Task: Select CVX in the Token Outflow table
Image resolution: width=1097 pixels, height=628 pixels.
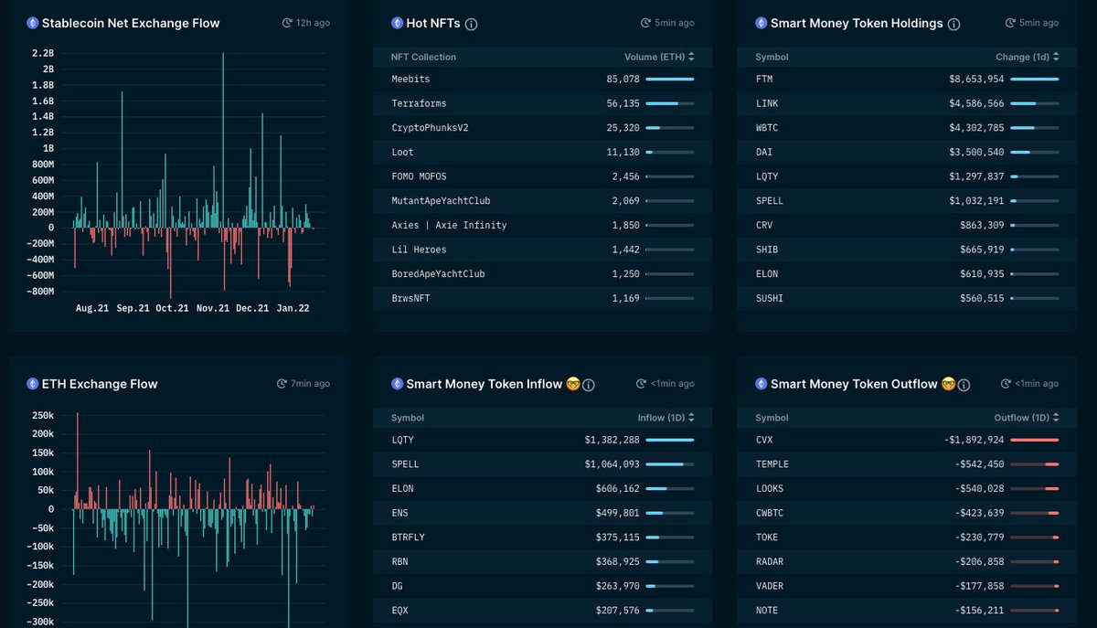Action: [764, 440]
